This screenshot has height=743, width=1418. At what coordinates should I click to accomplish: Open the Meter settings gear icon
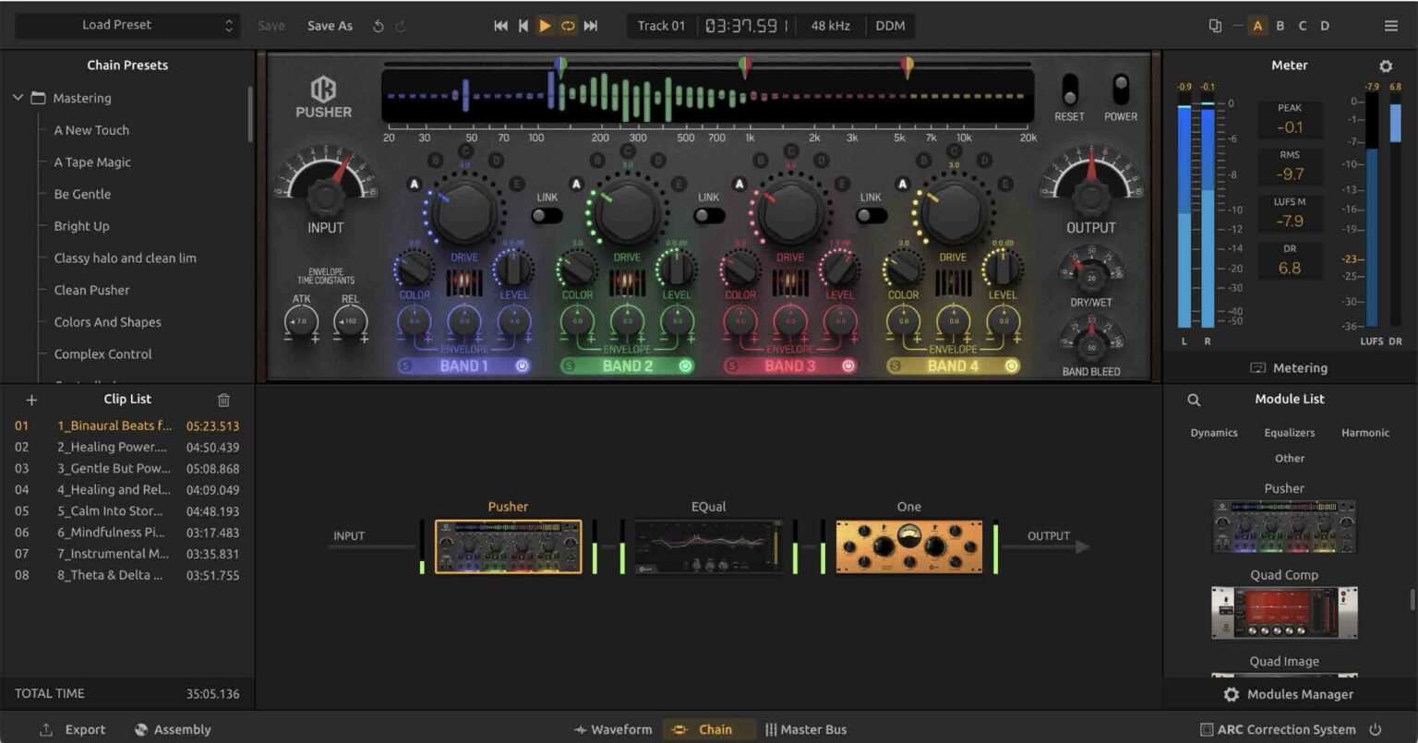pyautogui.click(x=1385, y=66)
